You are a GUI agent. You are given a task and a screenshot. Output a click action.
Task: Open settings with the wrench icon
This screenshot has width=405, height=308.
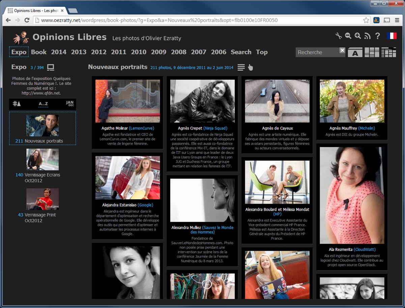(x=339, y=36)
